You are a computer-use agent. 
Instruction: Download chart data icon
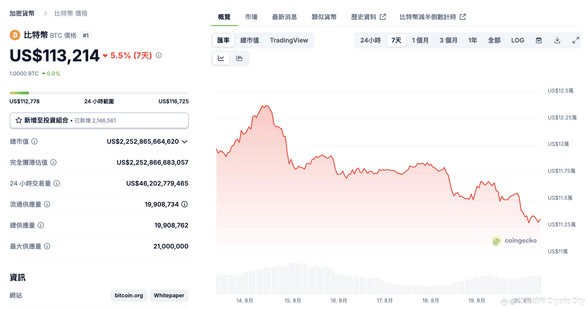(557, 40)
